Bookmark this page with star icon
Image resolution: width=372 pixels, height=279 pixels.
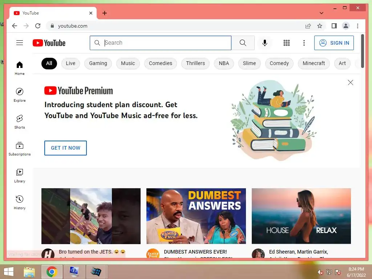(320, 26)
